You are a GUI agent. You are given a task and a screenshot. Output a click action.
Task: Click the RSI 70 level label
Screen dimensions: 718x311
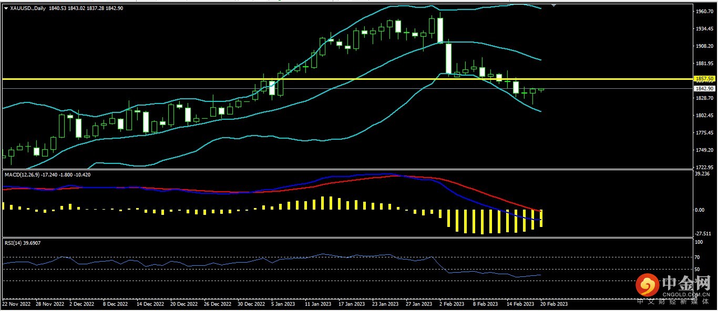point(699,257)
